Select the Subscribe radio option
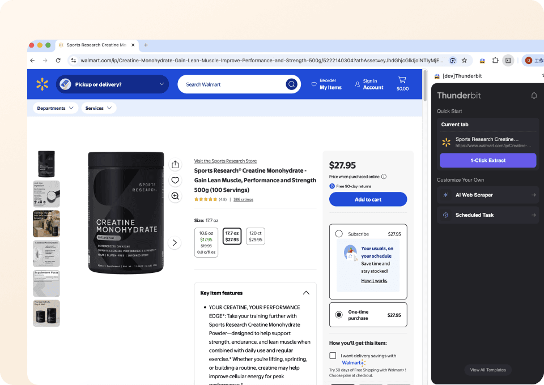The image size is (544, 385). [x=339, y=234]
